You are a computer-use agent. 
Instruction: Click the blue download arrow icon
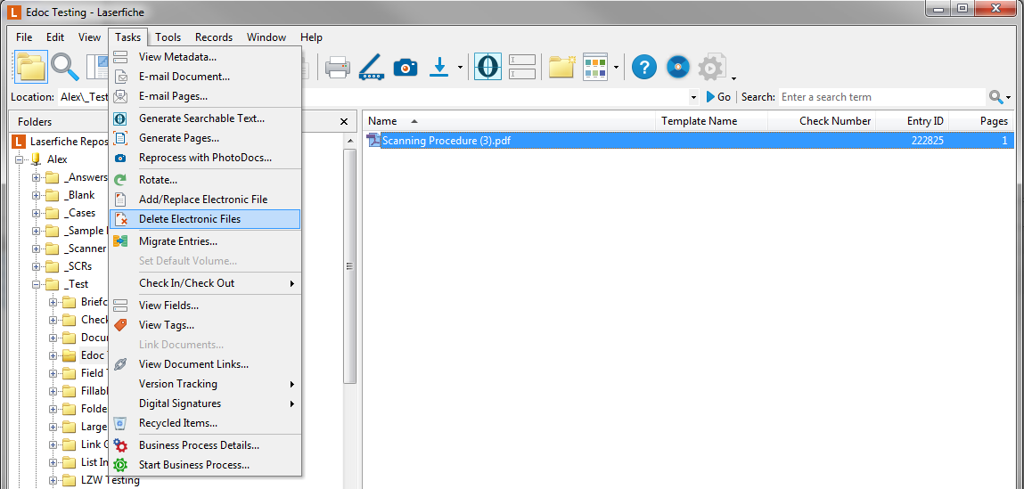(x=439, y=67)
